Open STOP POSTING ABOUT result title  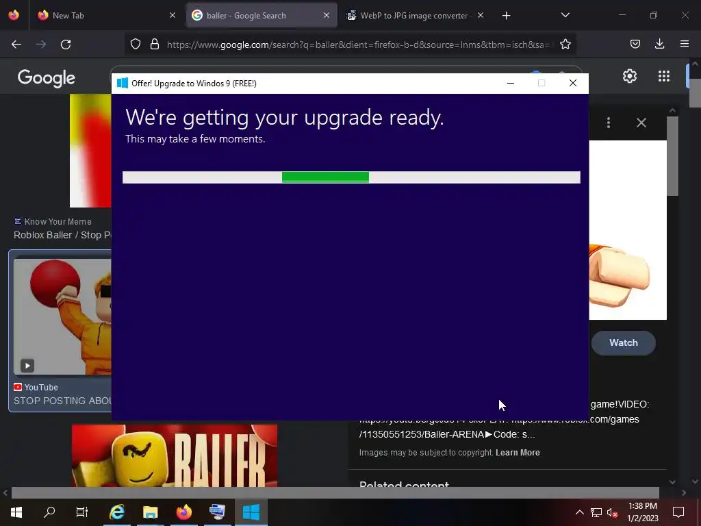[x=62, y=401]
